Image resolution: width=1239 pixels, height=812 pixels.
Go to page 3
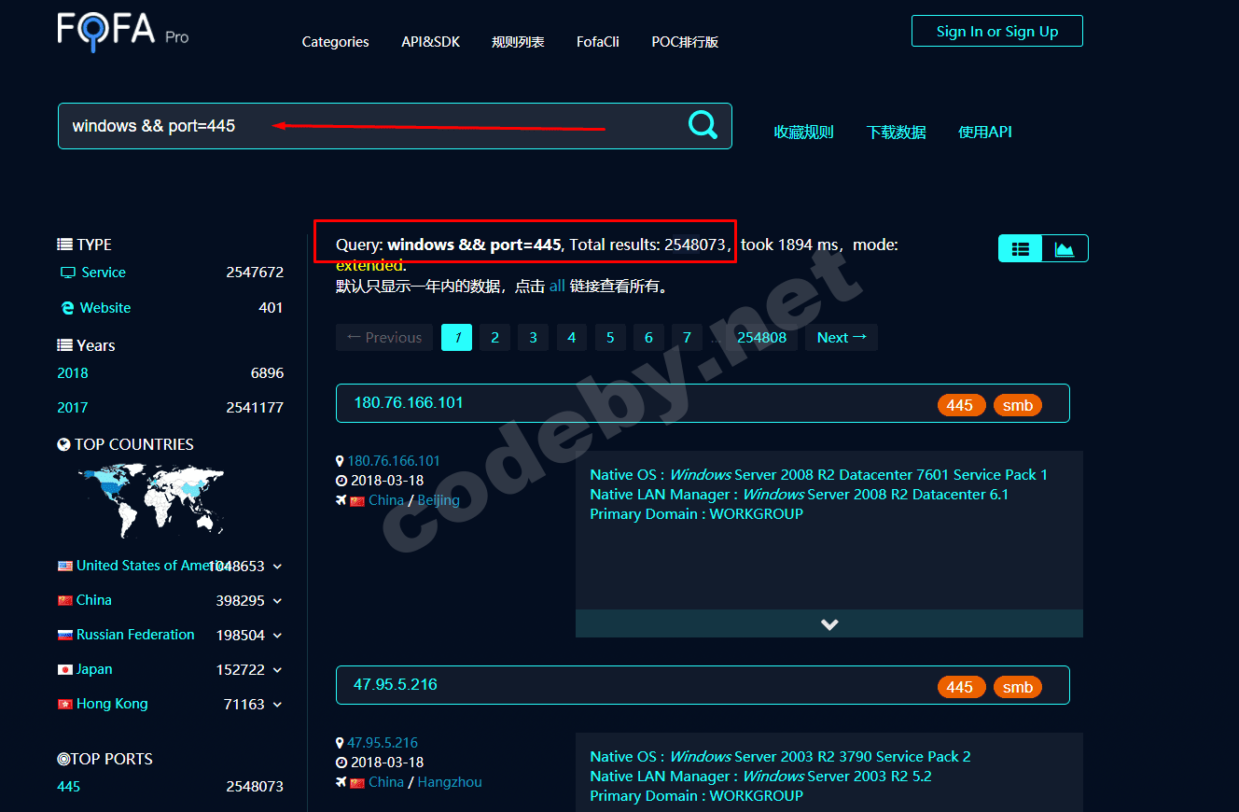tap(534, 338)
